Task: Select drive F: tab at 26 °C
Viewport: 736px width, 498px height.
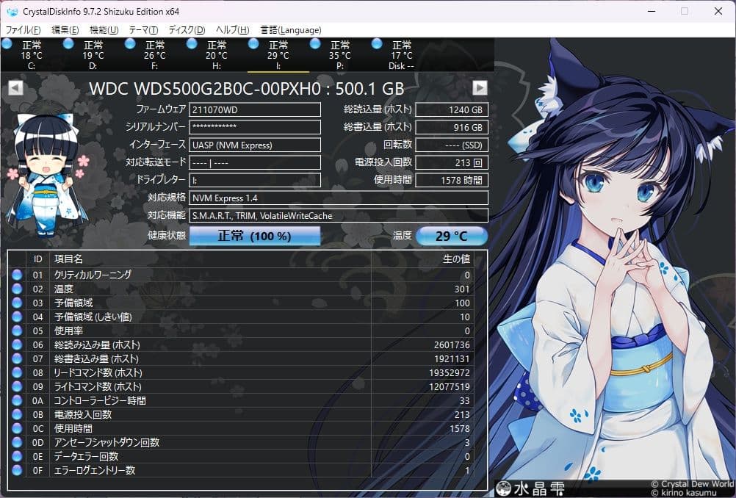Action: (154, 55)
